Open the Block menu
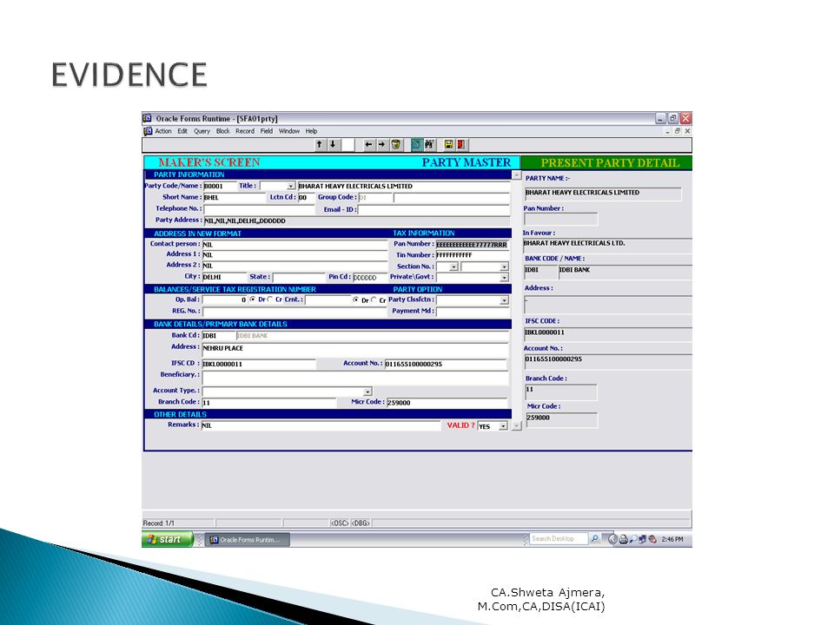 [223, 131]
